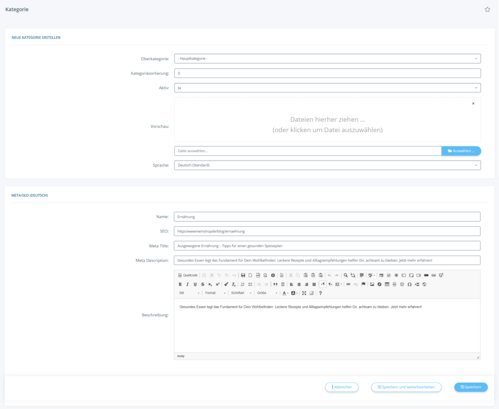Screen dimensions: 499x409
Task: Click the Auswählen file button
Action: pos(461,151)
